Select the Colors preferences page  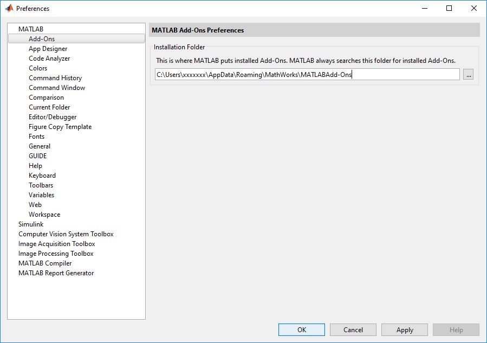(x=38, y=68)
